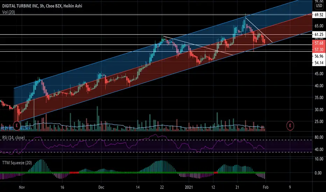Image resolution: width=326 pixels, height=192 pixels.
Task: Click the 54.14 price label
Action: pos(319,63)
